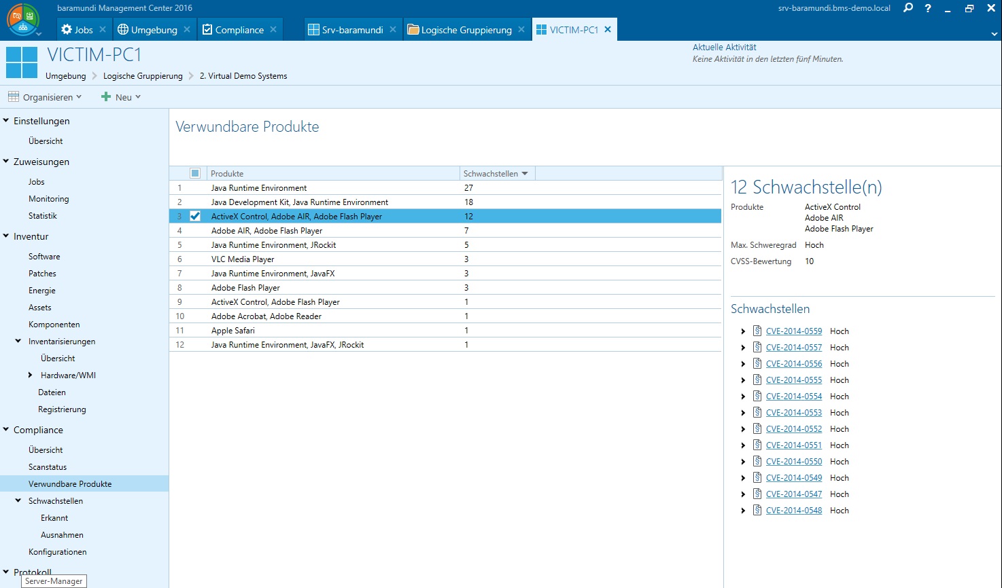The image size is (1002, 588).
Task: Open Scanstatus under Compliance
Action: point(48,467)
